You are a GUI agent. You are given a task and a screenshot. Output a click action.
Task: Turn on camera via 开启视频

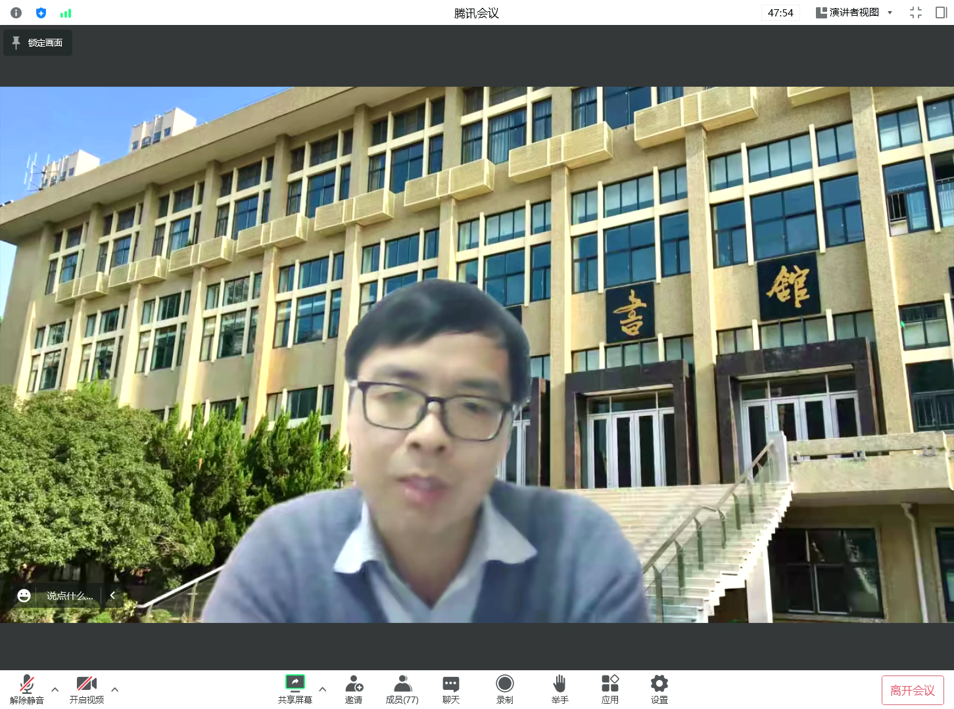(x=87, y=689)
